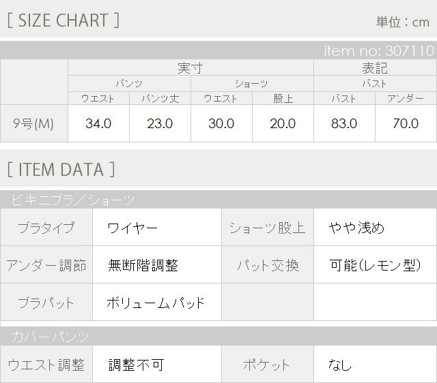Click the 34.0 waist measurement cell
Screen dimensions: 437x383
[x=98, y=123]
